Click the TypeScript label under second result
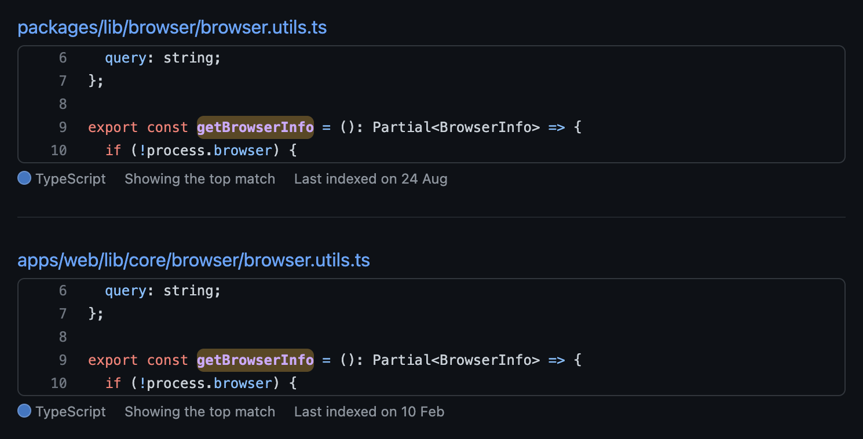 tap(71, 411)
